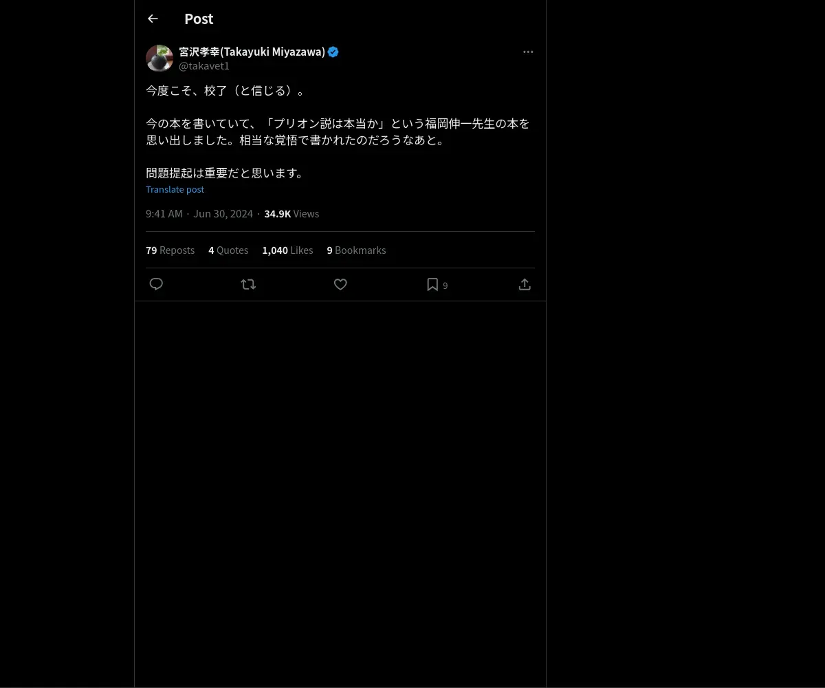Open the 34.9K Views analytics
Viewport: 825px width, 688px height.
291,213
